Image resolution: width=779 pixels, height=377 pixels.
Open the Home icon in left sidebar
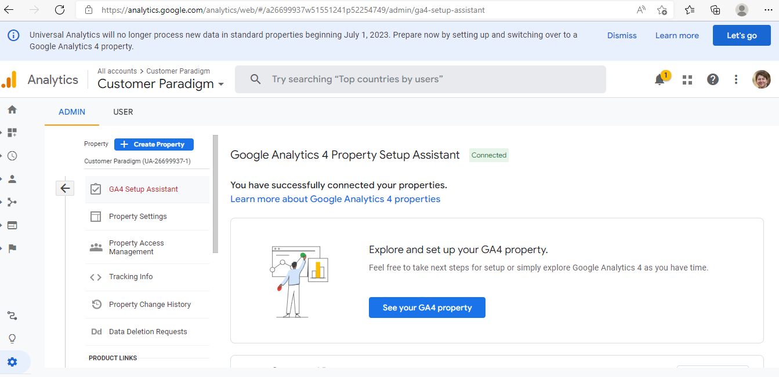pyautogui.click(x=12, y=109)
